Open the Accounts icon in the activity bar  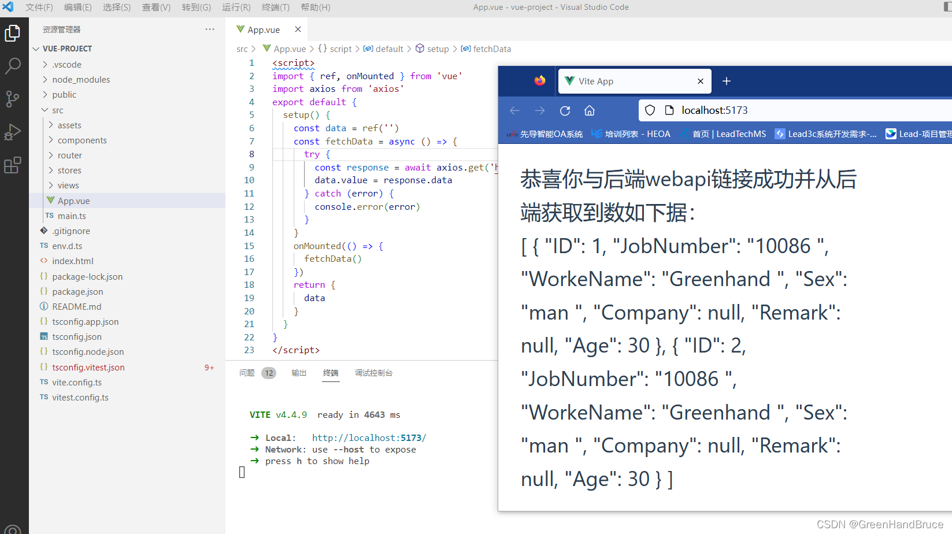pyautogui.click(x=13, y=528)
